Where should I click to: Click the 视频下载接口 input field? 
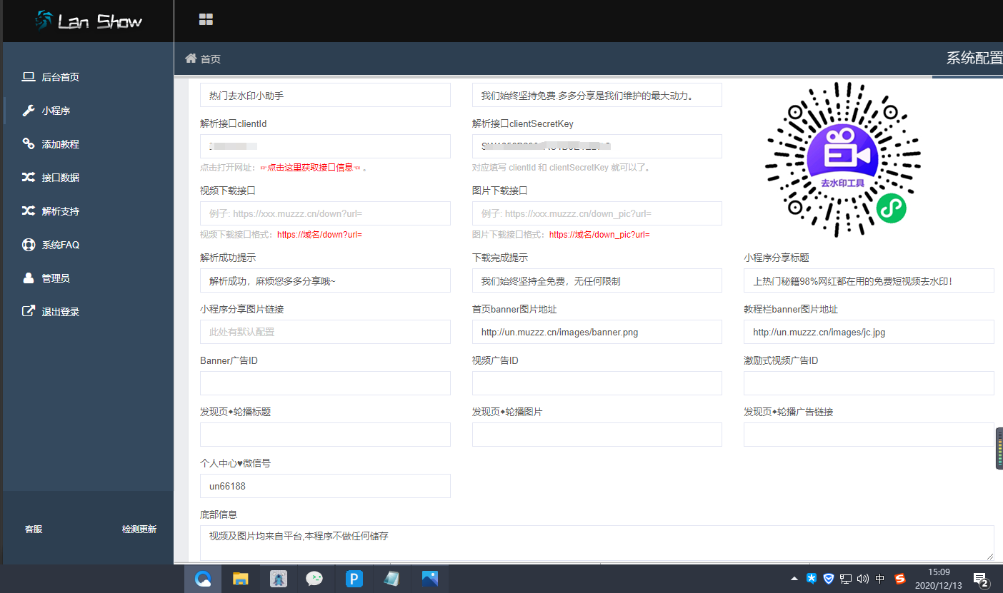[325, 213]
